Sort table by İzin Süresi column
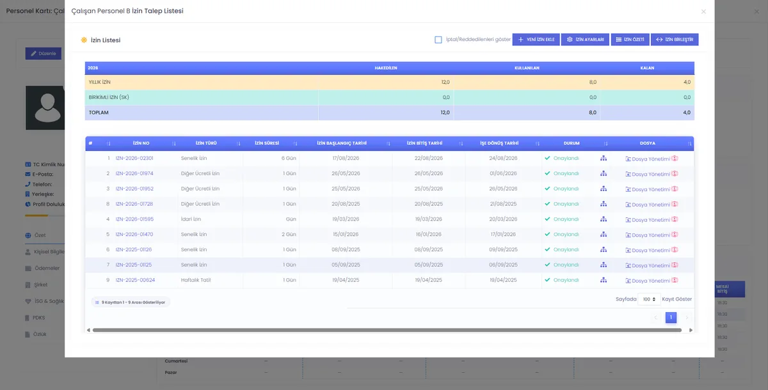The height and width of the screenshot is (390, 768). [271, 143]
